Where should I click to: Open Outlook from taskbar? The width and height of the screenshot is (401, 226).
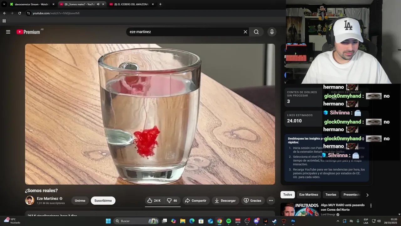[x=210, y=221]
